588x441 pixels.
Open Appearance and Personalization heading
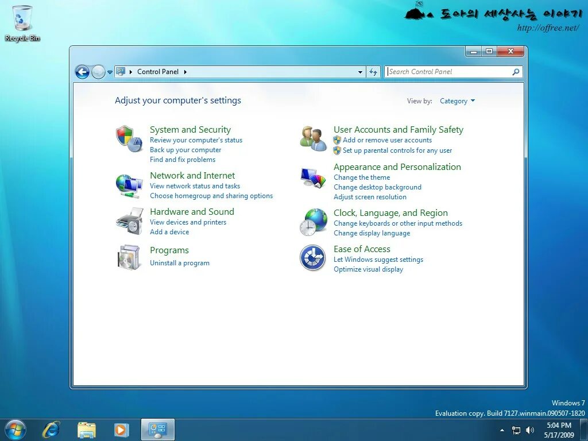(x=397, y=167)
